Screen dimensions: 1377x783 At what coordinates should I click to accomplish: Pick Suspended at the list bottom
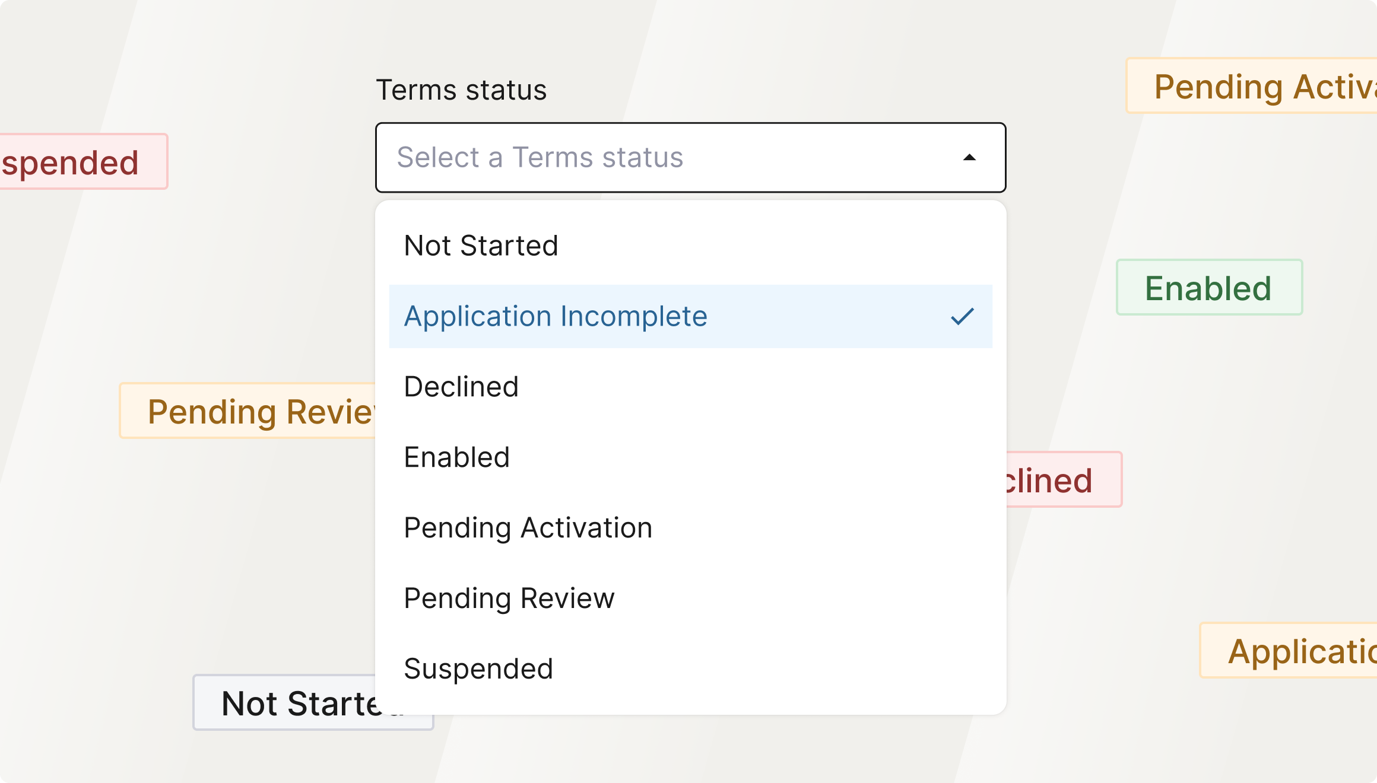pos(690,669)
